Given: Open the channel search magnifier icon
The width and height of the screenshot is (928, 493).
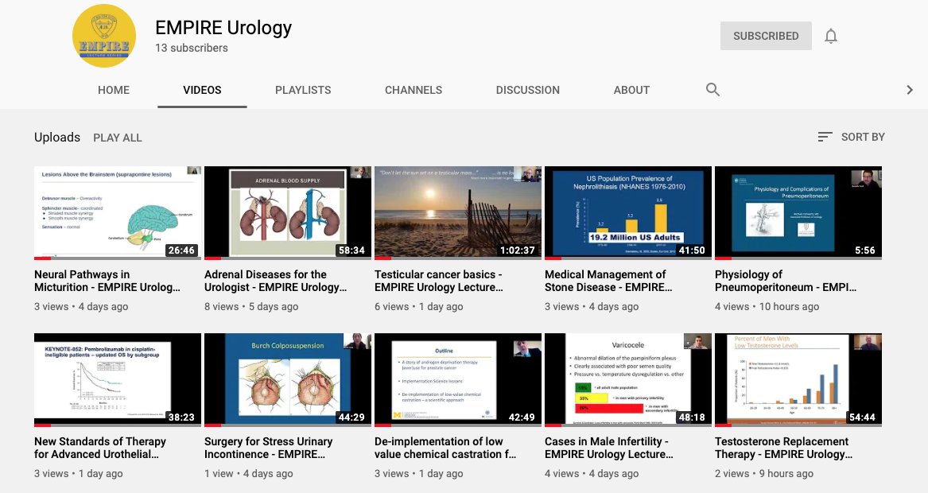Looking at the screenshot, I should pyautogui.click(x=713, y=89).
